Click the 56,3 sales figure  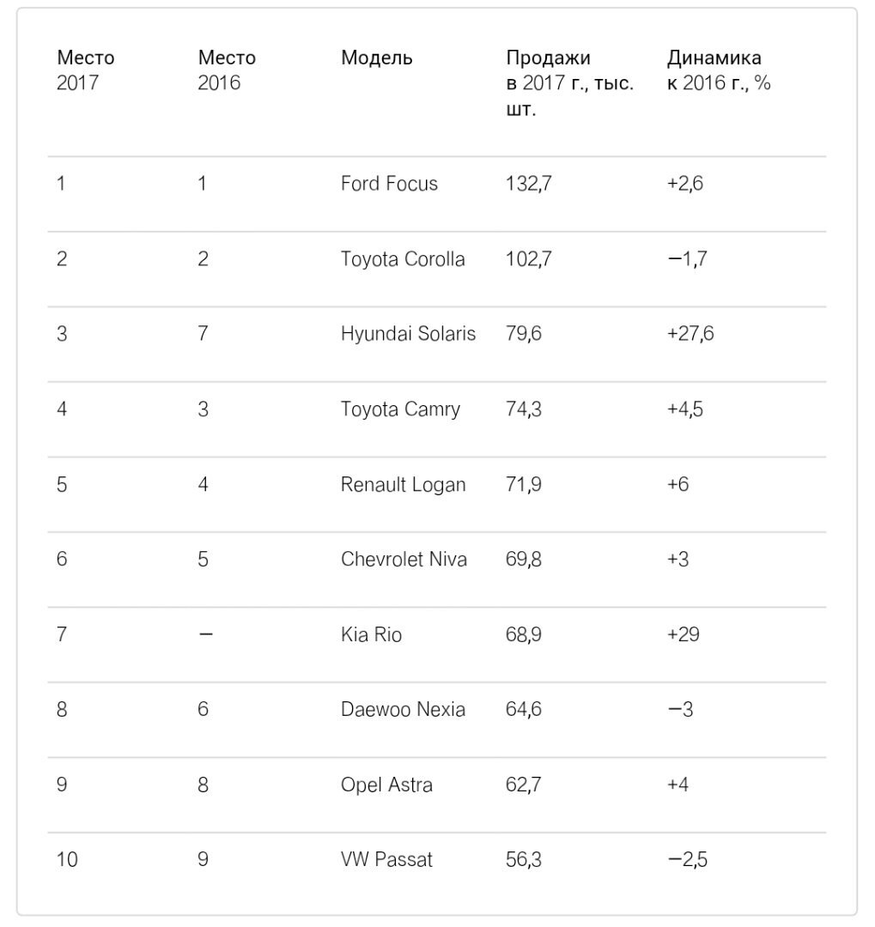point(523,859)
